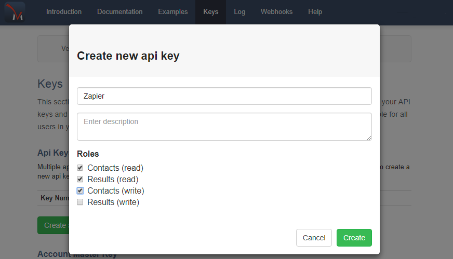Select the active Keys tab
This screenshot has width=453, height=259.
(x=210, y=12)
